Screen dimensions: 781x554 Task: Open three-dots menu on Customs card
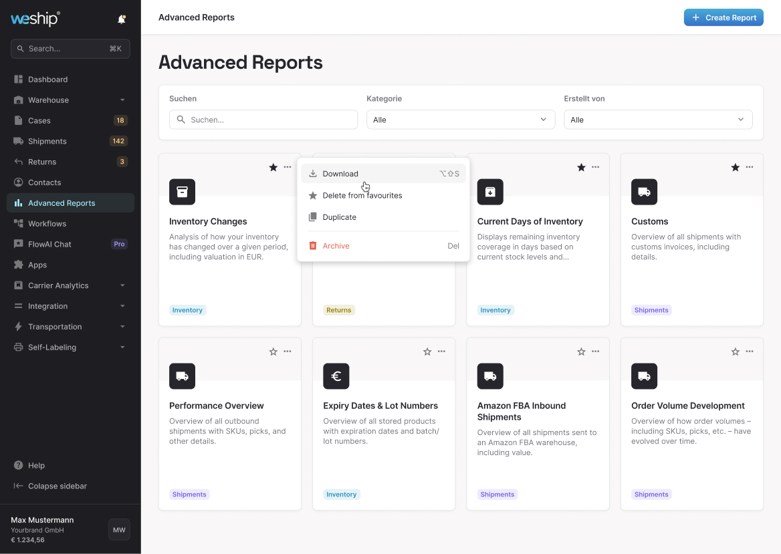point(750,167)
